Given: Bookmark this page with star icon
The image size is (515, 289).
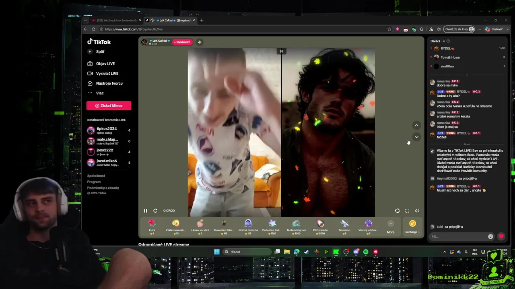Looking at the screenshot, I should (x=389, y=29).
